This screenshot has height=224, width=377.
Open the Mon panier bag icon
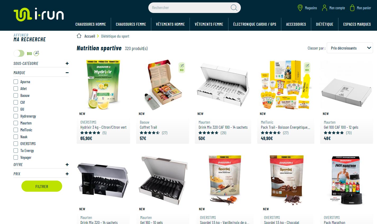[352, 8]
